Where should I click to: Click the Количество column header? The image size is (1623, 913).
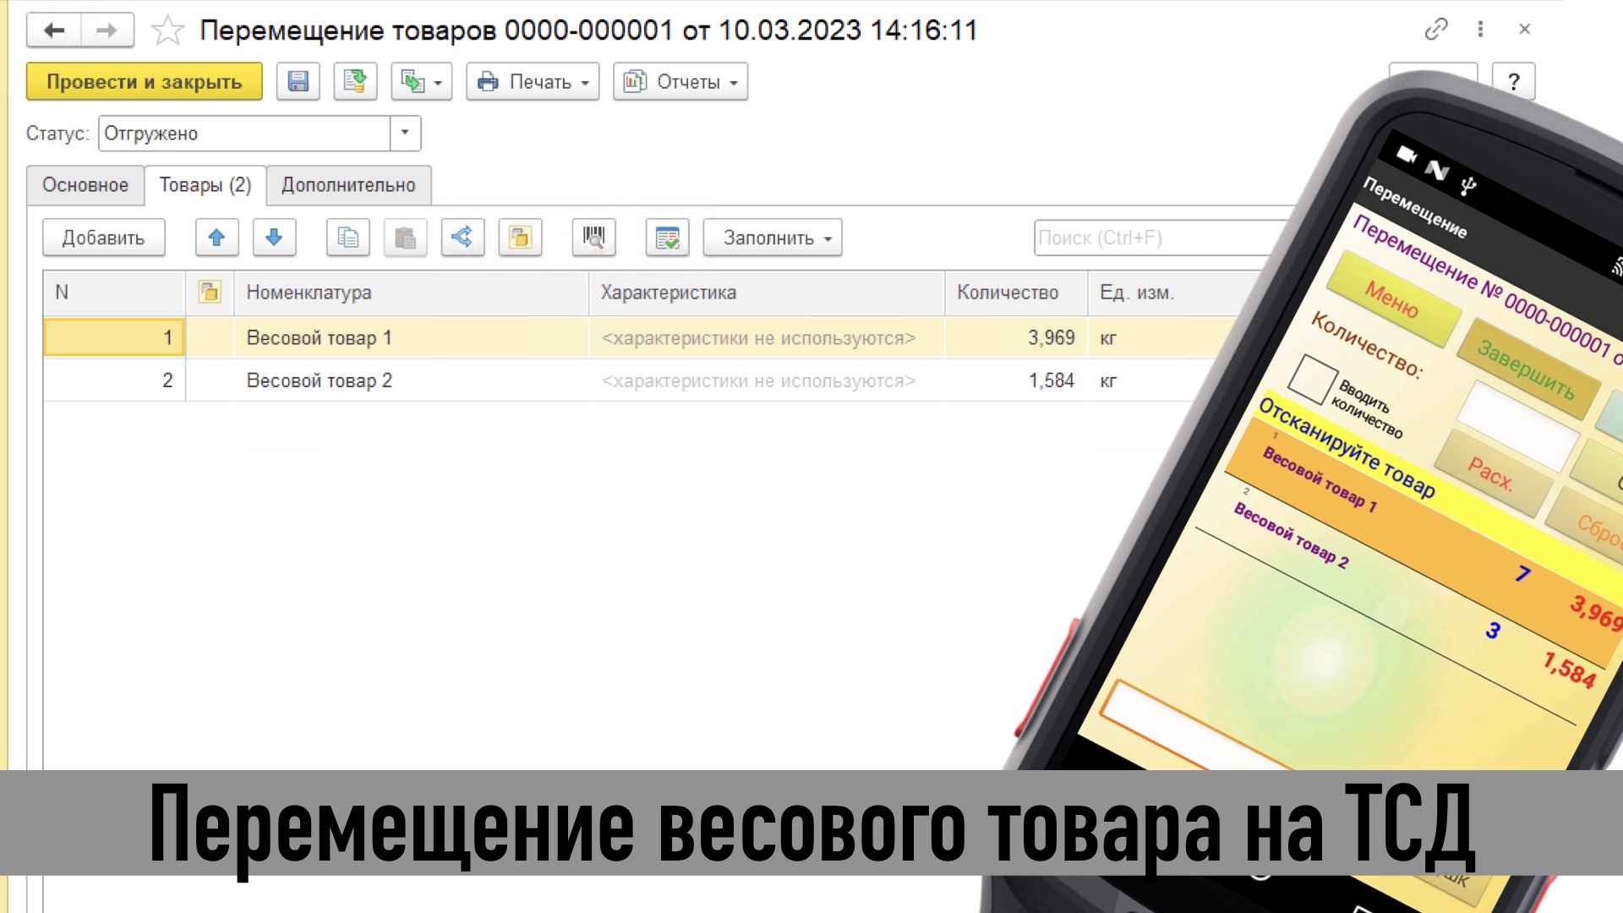pyautogui.click(x=1015, y=292)
